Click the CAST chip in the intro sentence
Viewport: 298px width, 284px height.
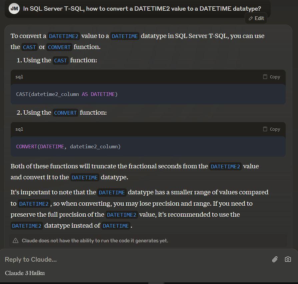29,47
